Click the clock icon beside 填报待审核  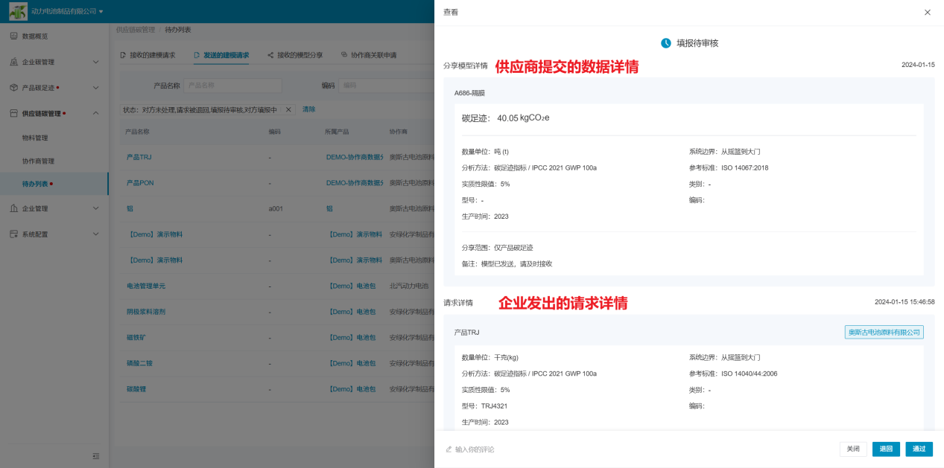click(x=666, y=43)
